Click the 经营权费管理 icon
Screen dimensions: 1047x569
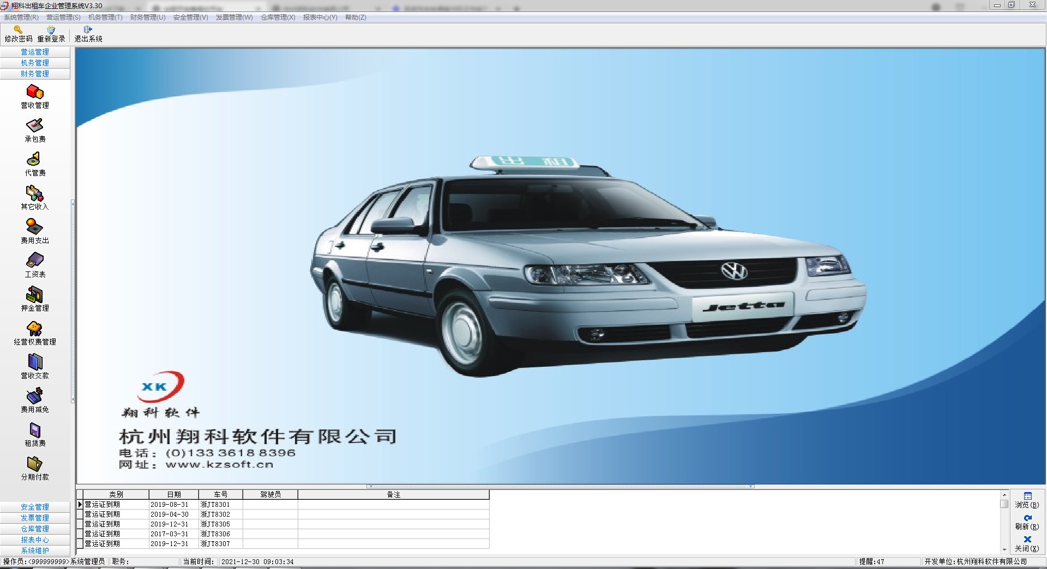coord(35,333)
